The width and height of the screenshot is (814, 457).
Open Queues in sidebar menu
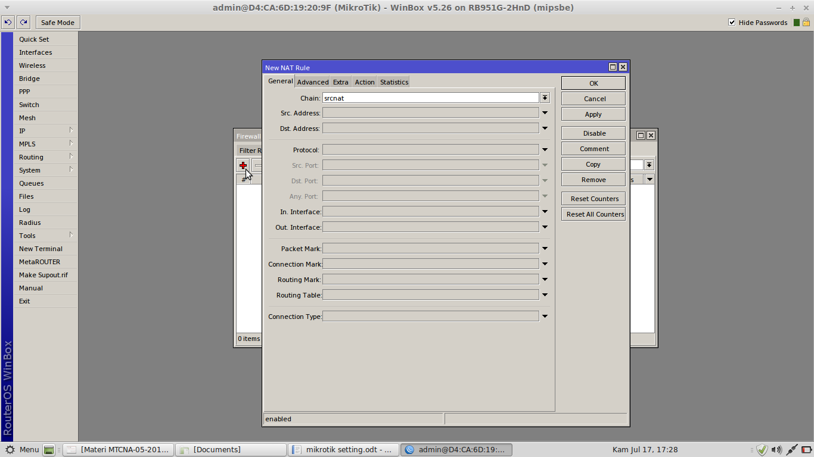(x=46, y=183)
